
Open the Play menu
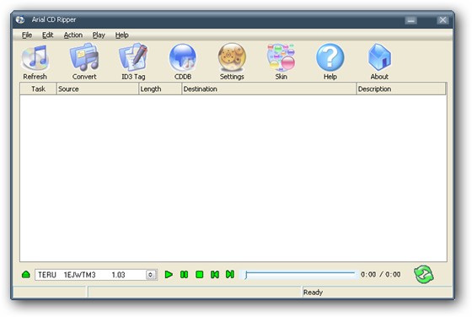(99, 35)
